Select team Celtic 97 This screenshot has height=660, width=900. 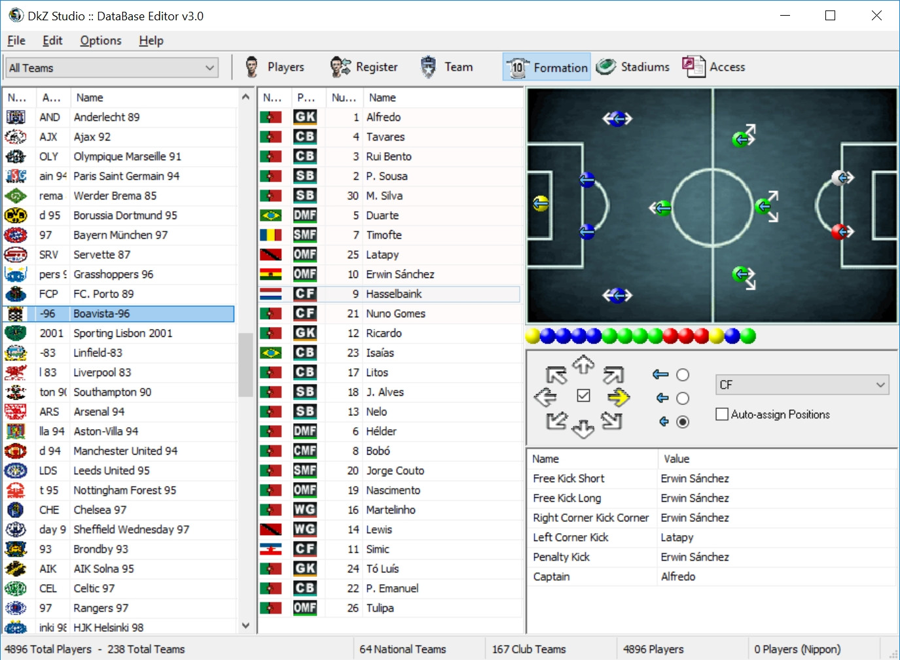pyautogui.click(x=118, y=588)
